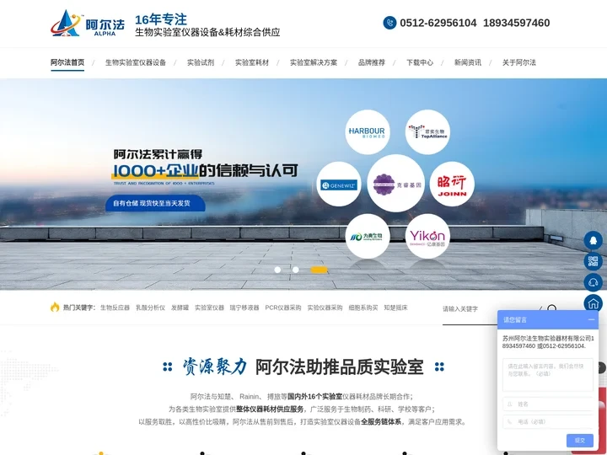Click the 16年专注 slogan text

(161, 19)
